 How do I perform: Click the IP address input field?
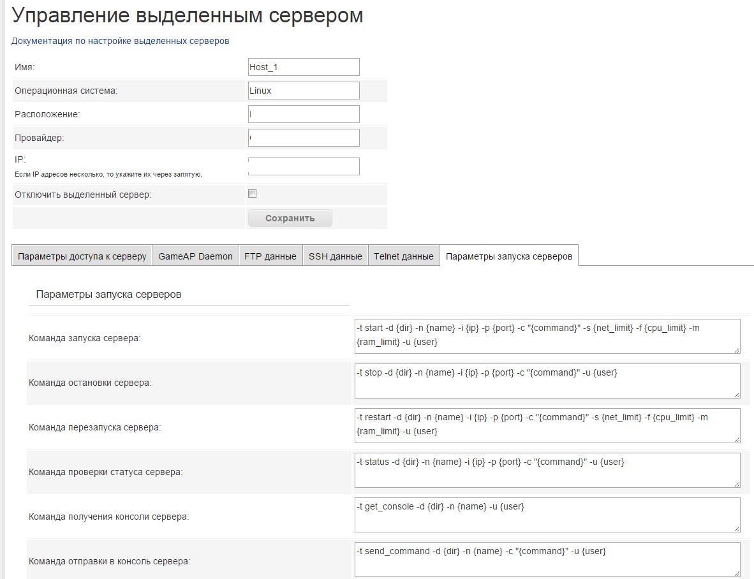[x=304, y=166]
